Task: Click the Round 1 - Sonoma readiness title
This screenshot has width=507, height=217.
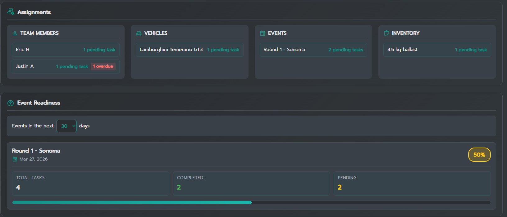Action: pos(36,151)
